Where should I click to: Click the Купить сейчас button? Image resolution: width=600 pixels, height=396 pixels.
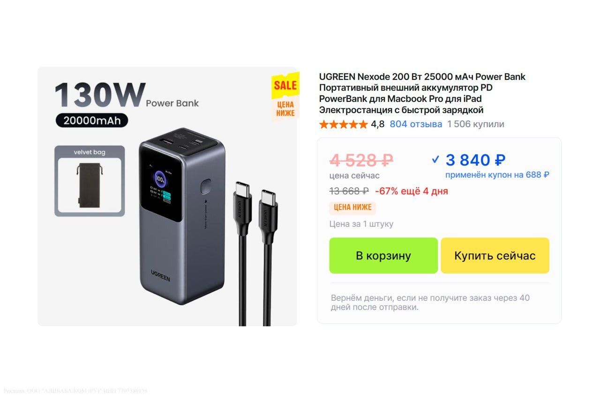point(495,256)
